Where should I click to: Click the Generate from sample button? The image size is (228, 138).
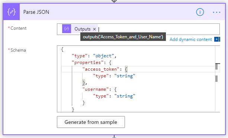click(91, 122)
